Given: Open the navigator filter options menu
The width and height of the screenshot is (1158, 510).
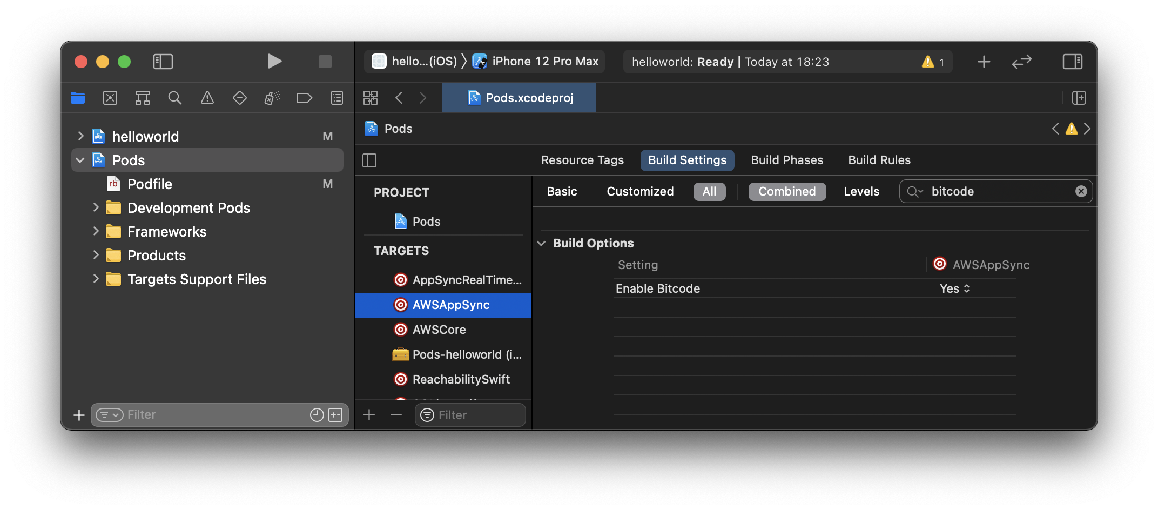Looking at the screenshot, I should pos(110,415).
